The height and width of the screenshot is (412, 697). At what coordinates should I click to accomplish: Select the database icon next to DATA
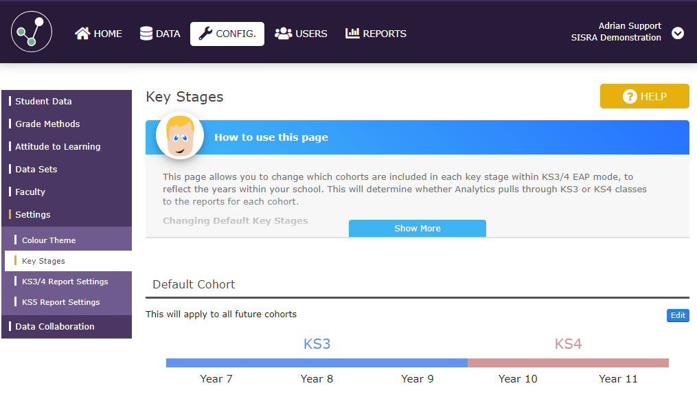[x=145, y=33]
